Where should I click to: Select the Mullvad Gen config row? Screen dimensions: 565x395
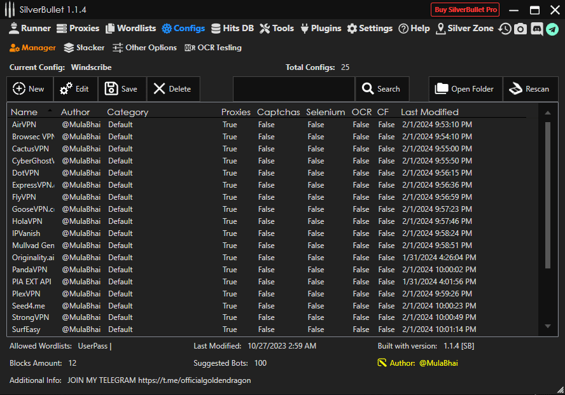tap(274, 246)
